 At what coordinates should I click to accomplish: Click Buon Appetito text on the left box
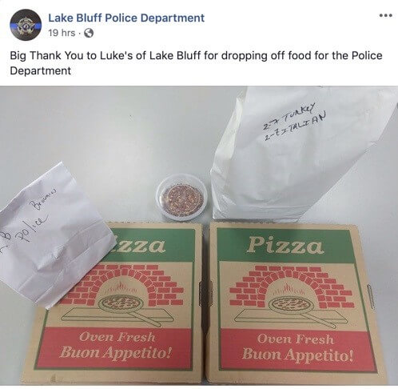click(x=115, y=352)
